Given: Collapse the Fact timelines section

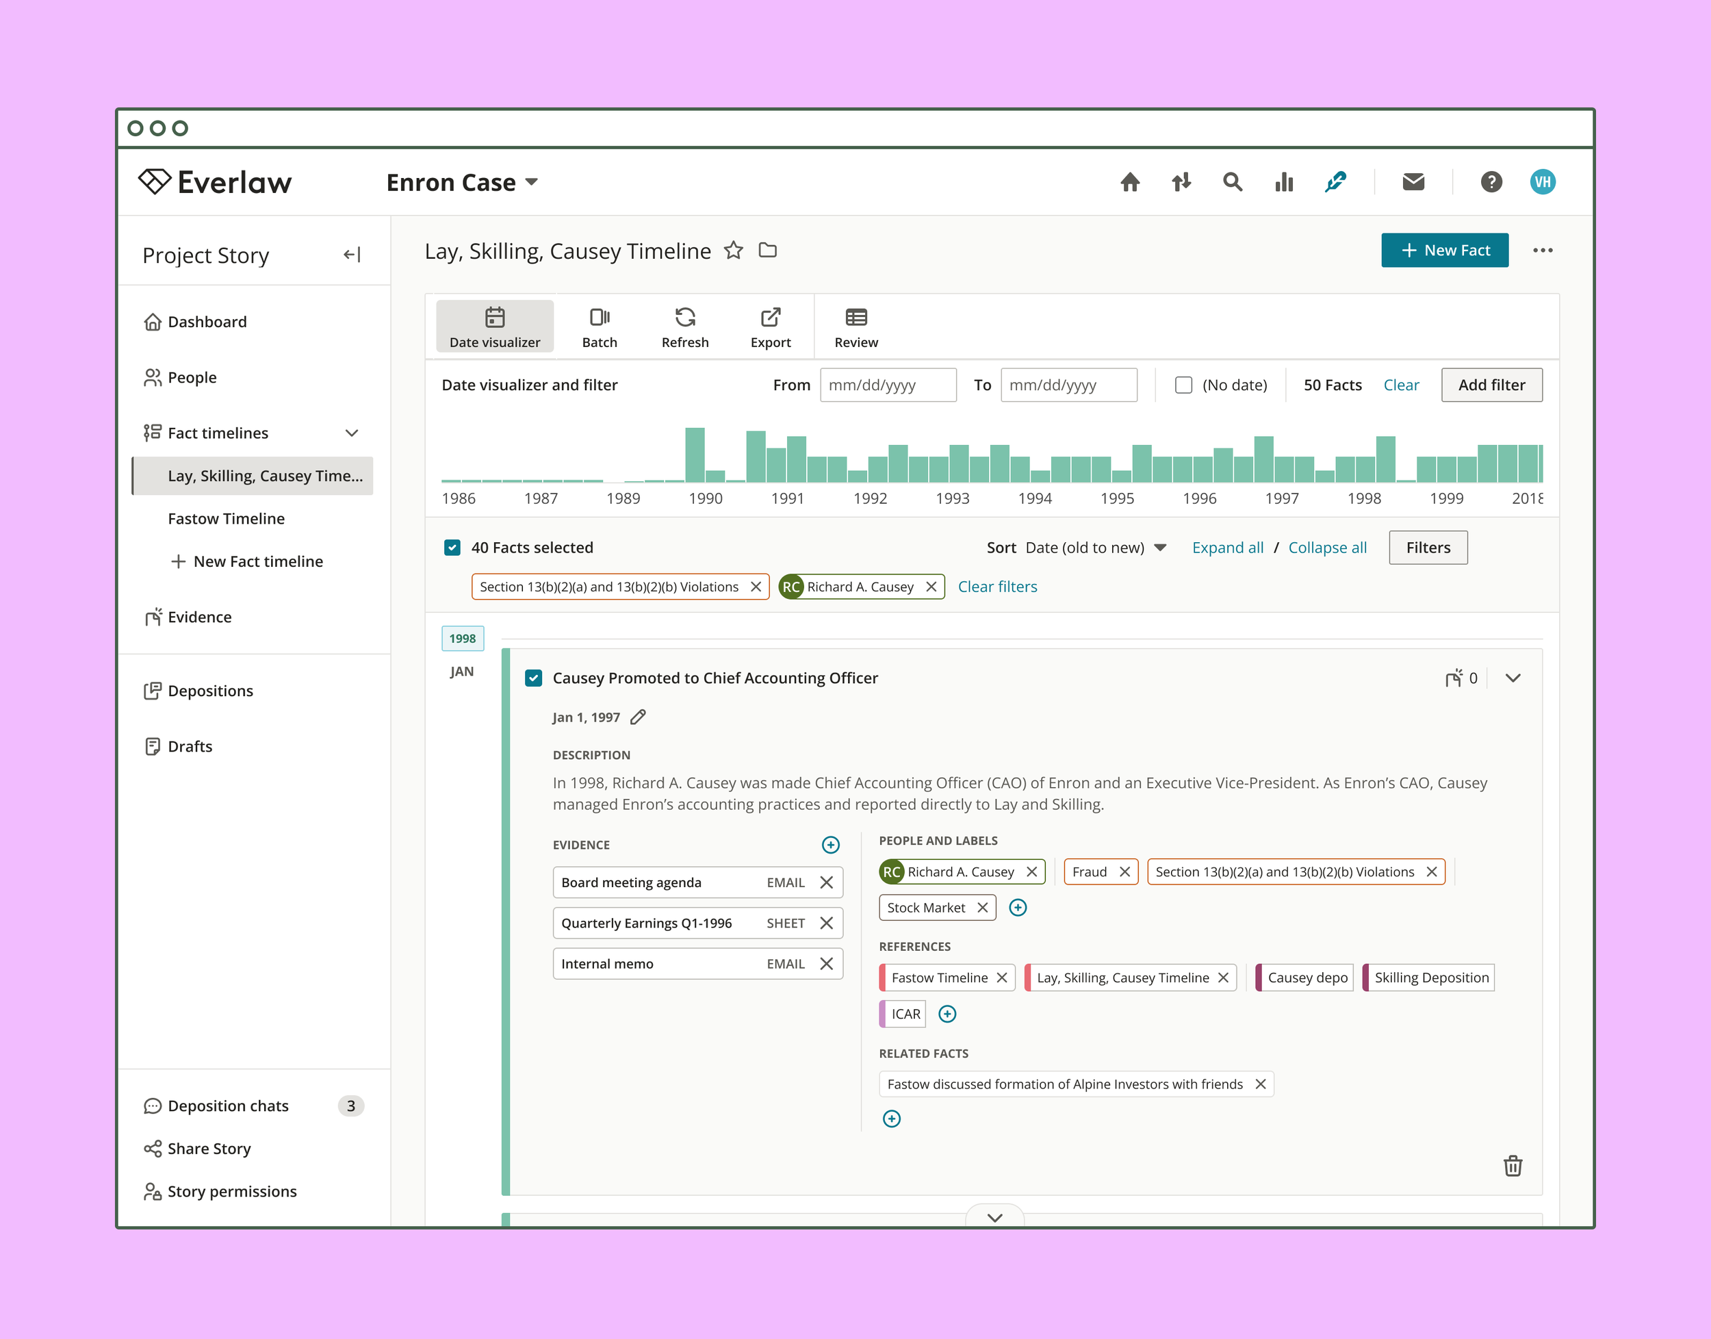Looking at the screenshot, I should click(352, 433).
